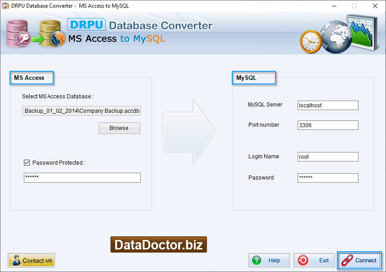Screen dimensions: 386x272
Task: Click the large conversion arrow graphic
Action: 189,132
